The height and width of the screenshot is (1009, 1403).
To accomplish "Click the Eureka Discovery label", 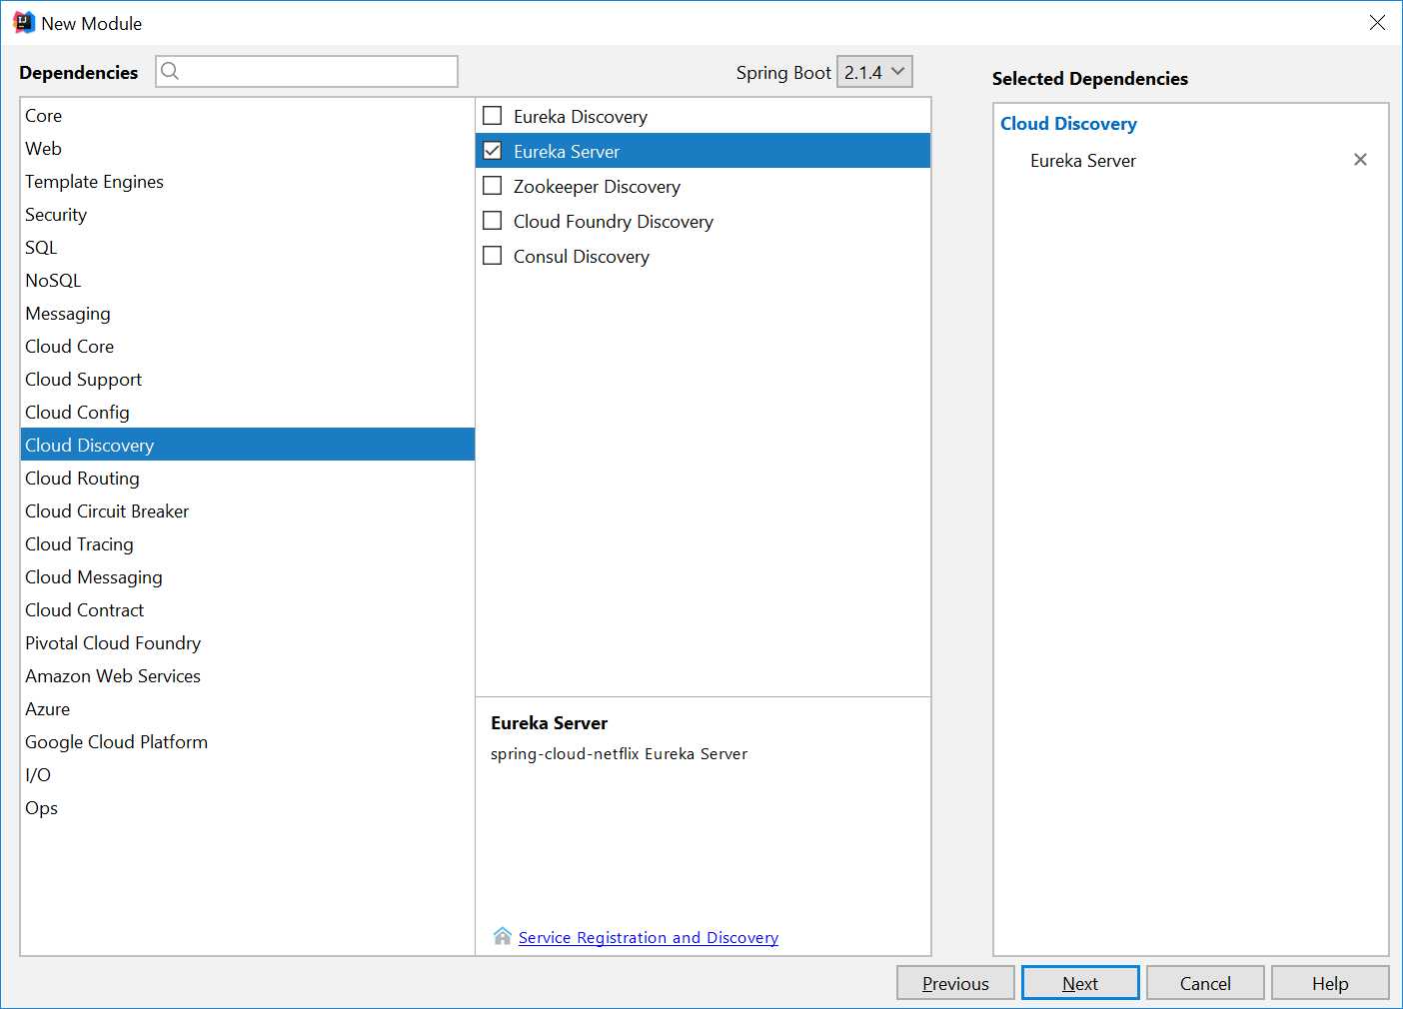I will pos(581,117).
